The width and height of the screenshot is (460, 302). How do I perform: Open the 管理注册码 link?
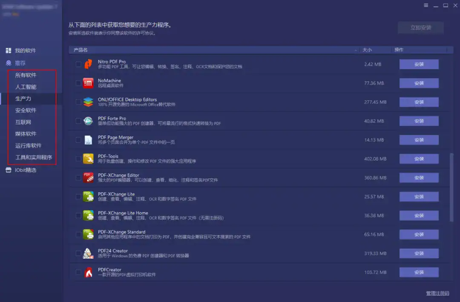click(x=437, y=293)
